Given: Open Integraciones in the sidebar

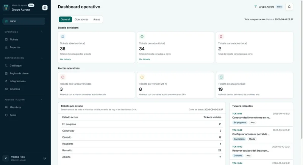Looking at the screenshot, I should [24, 81].
